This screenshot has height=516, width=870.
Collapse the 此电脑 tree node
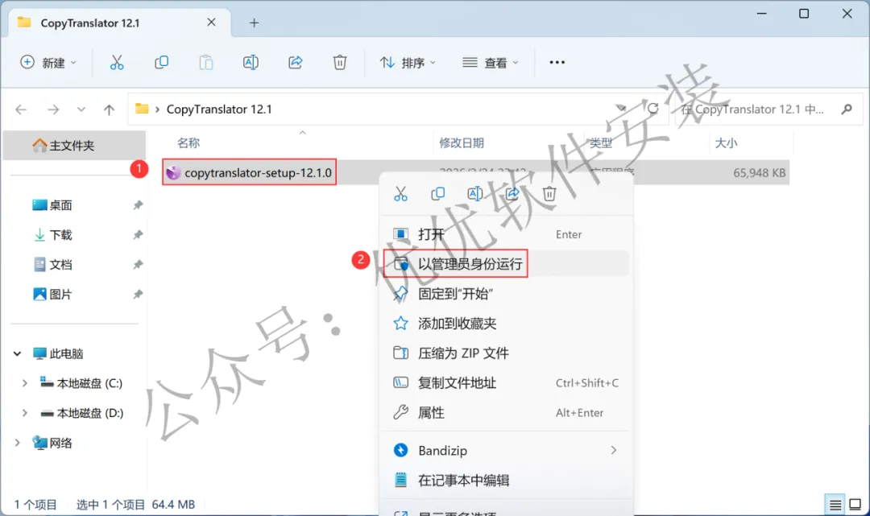17,353
